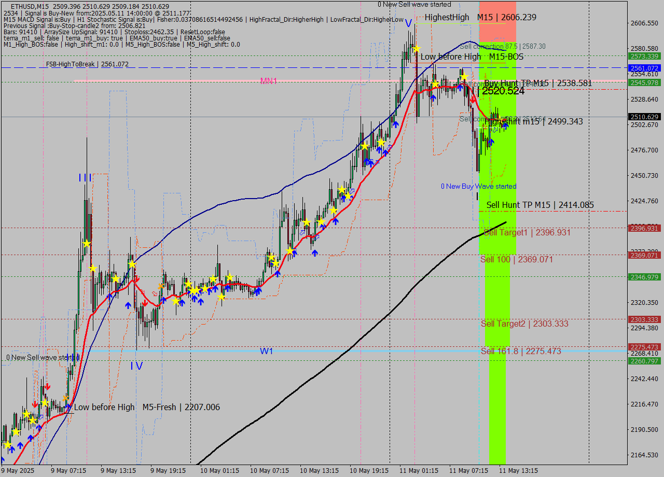Click the 'I V' wave count marker
Image resolution: width=664 pixels, height=477 pixels.
coord(136,366)
